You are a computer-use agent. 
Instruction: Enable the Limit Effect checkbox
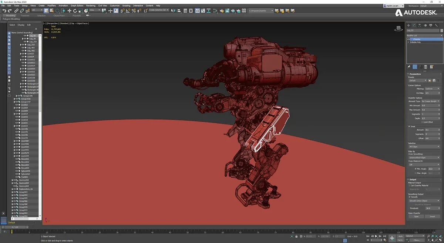click(x=422, y=122)
